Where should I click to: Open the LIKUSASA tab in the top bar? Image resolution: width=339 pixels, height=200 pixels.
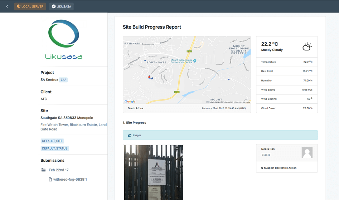click(61, 6)
